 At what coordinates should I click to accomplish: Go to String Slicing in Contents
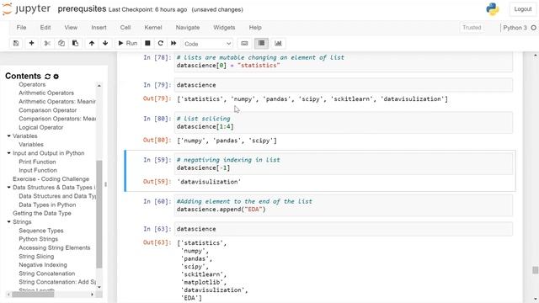coord(36,256)
